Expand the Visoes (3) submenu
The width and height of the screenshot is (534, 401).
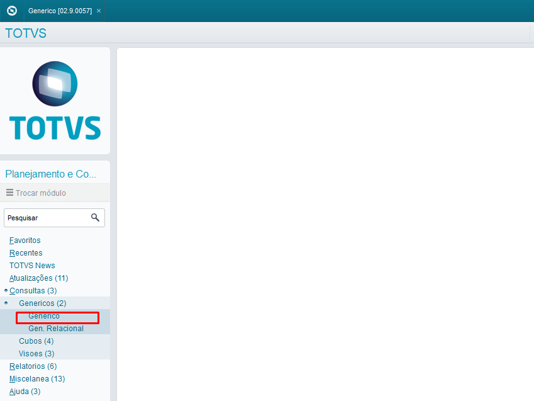[x=36, y=354]
